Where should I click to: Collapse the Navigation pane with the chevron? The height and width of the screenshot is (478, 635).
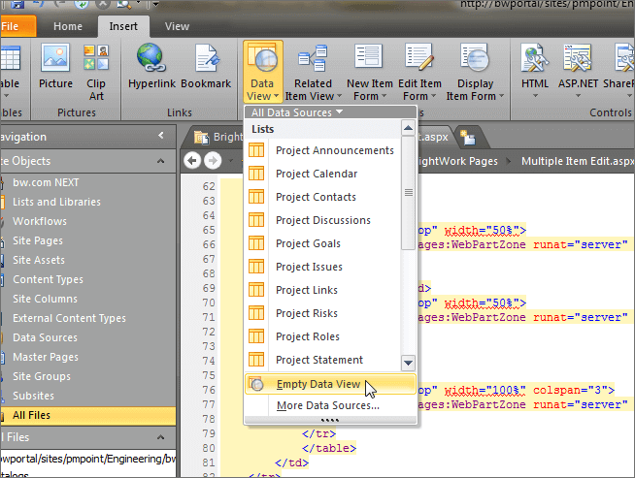(x=161, y=136)
